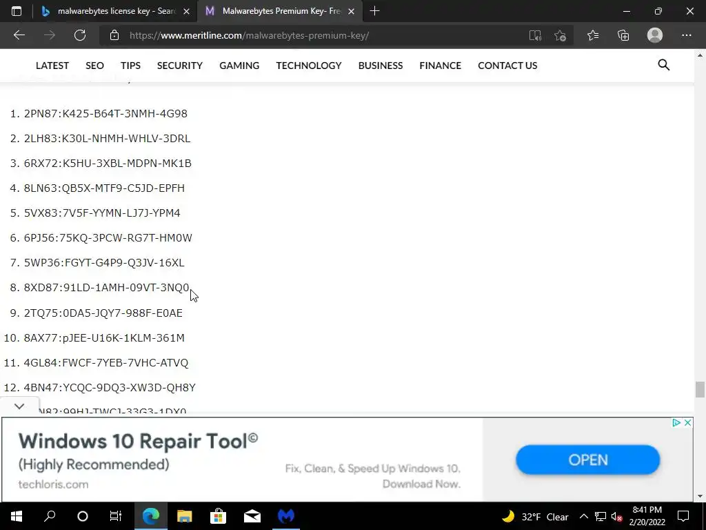Click key 4BN47:YCQC-9DQ3-XW3D-QH8Y
Image resolution: width=706 pixels, height=530 pixels.
pos(110,387)
